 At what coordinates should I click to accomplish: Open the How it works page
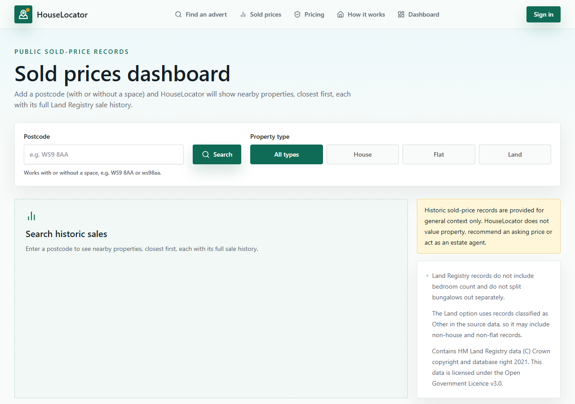[361, 14]
